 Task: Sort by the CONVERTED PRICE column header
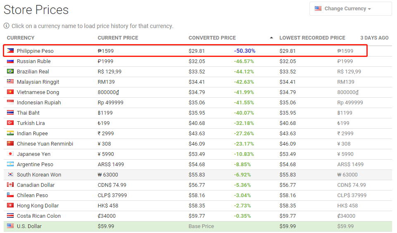point(212,38)
